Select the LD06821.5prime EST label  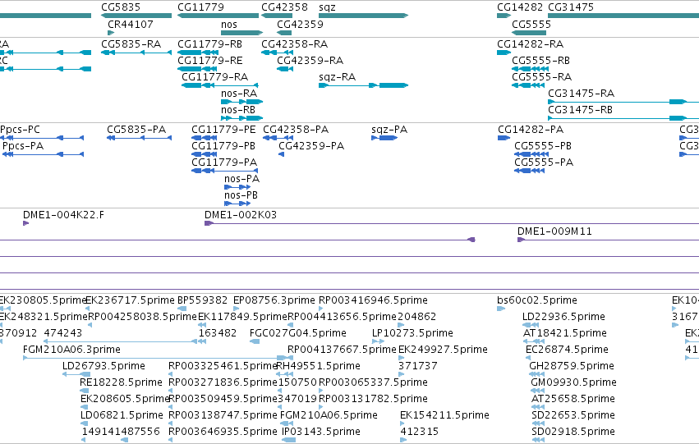122,415
